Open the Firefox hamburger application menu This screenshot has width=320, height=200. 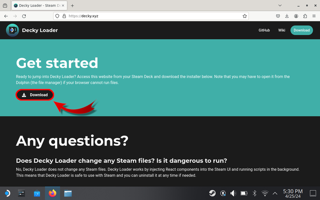314,16
